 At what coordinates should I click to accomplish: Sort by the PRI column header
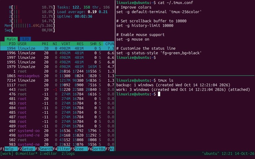(x=45, y=44)
